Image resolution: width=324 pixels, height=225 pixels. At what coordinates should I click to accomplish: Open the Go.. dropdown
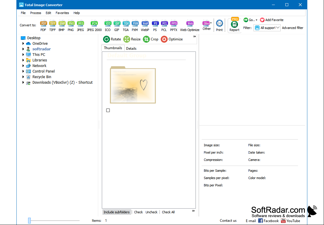click(x=251, y=20)
